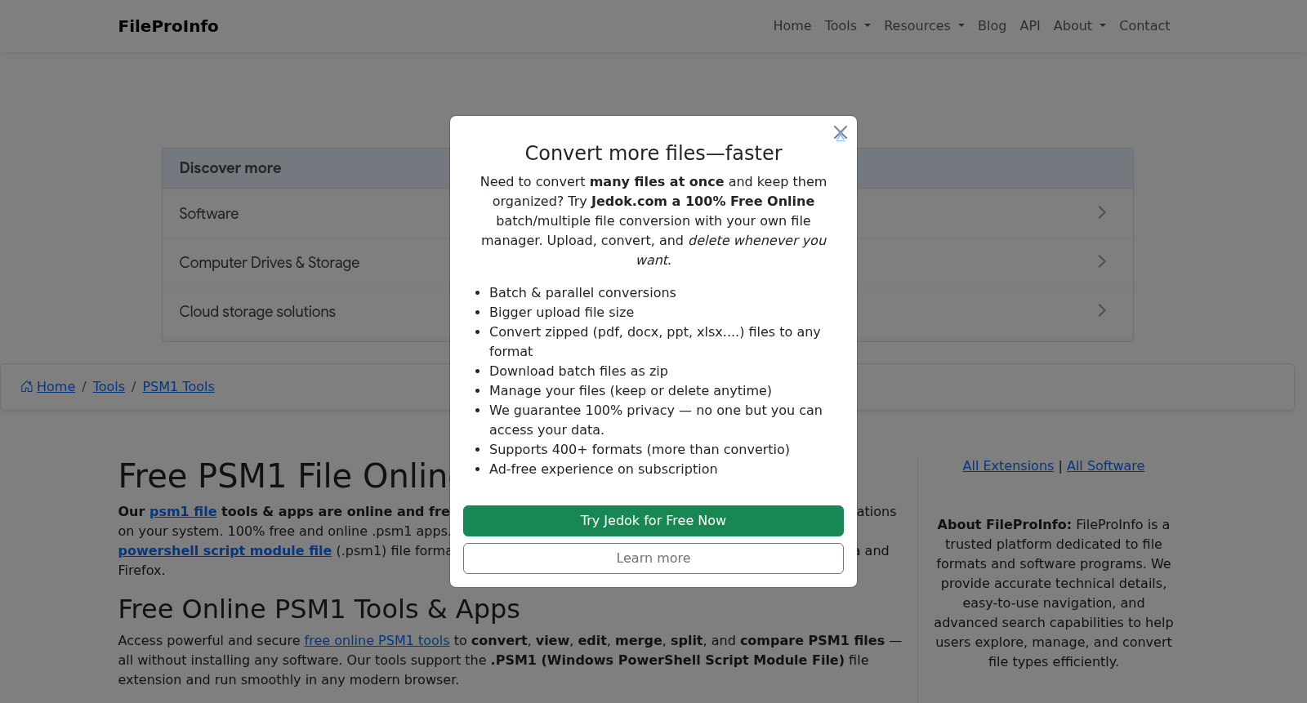This screenshot has width=1307, height=703.
Task: Open the All Software link
Action: [x=1105, y=466]
